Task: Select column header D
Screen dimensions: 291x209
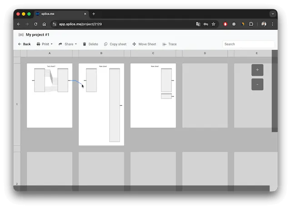Action: pyautogui.click(x=205, y=53)
